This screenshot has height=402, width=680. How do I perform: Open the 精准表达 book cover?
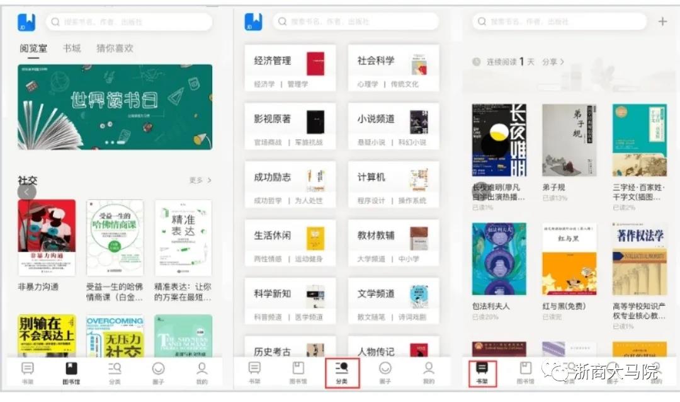tap(183, 238)
